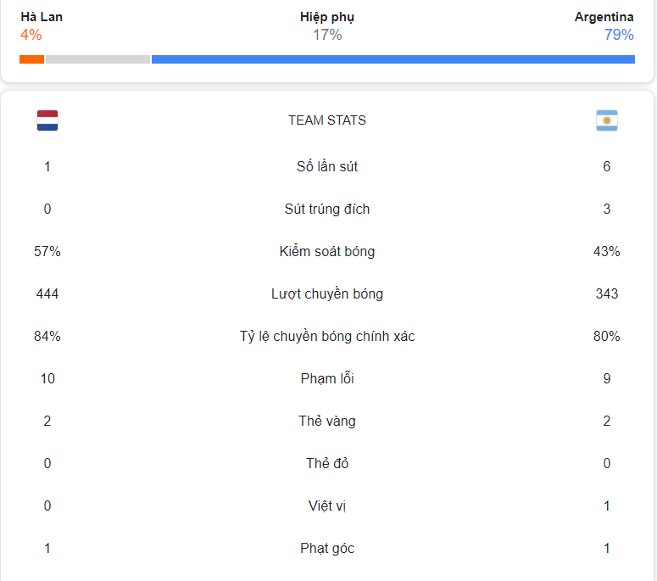
Task: Select the Việt vị stat label
Action: pyautogui.click(x=327, y=506)
